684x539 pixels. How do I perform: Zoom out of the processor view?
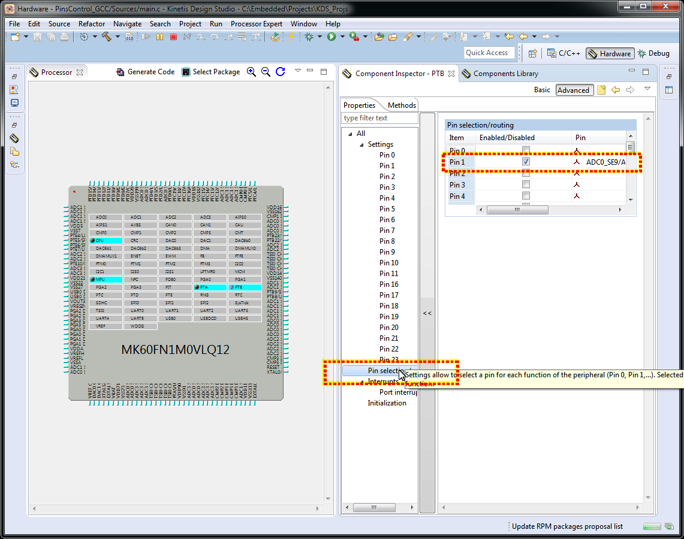pyautogui.click(x=266, y=72)
